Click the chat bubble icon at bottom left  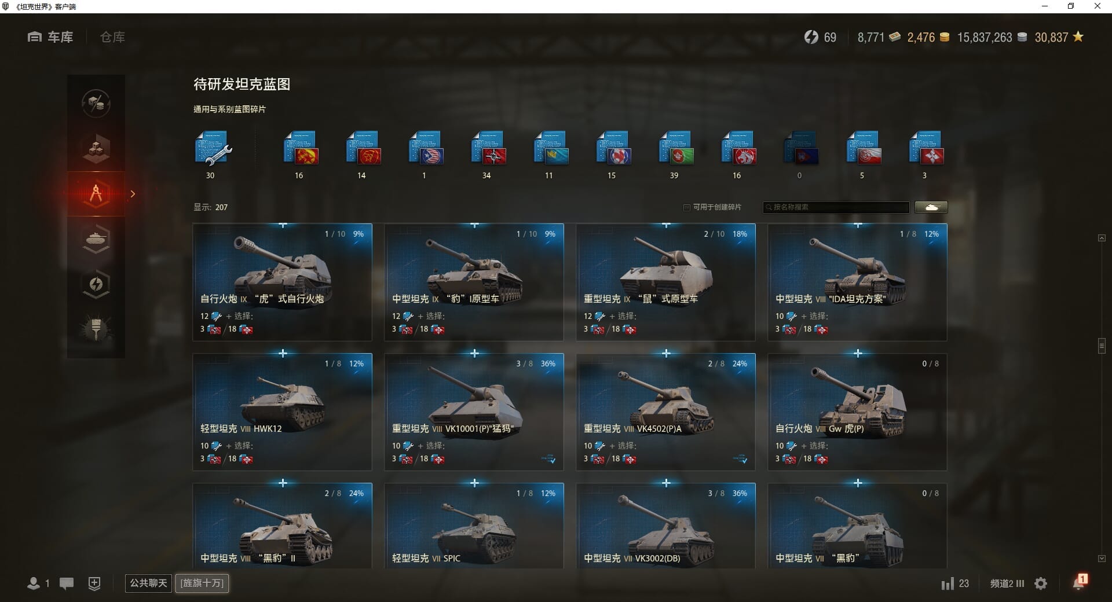(67, 583)
